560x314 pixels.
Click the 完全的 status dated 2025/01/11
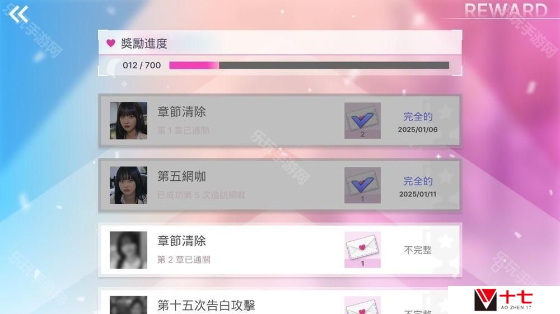(x=418, y=181)
